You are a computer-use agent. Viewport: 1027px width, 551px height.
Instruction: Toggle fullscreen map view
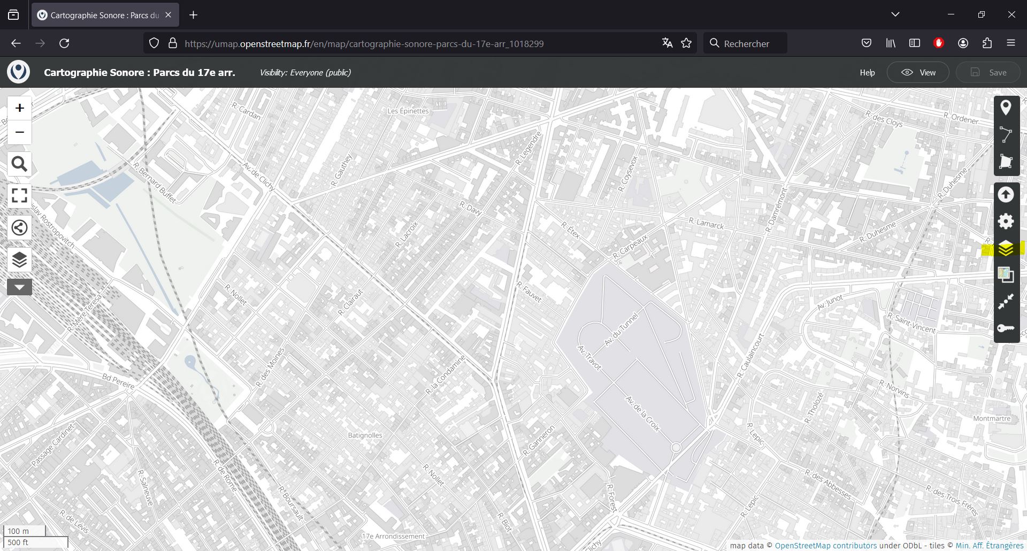click(x=19, y=195)
